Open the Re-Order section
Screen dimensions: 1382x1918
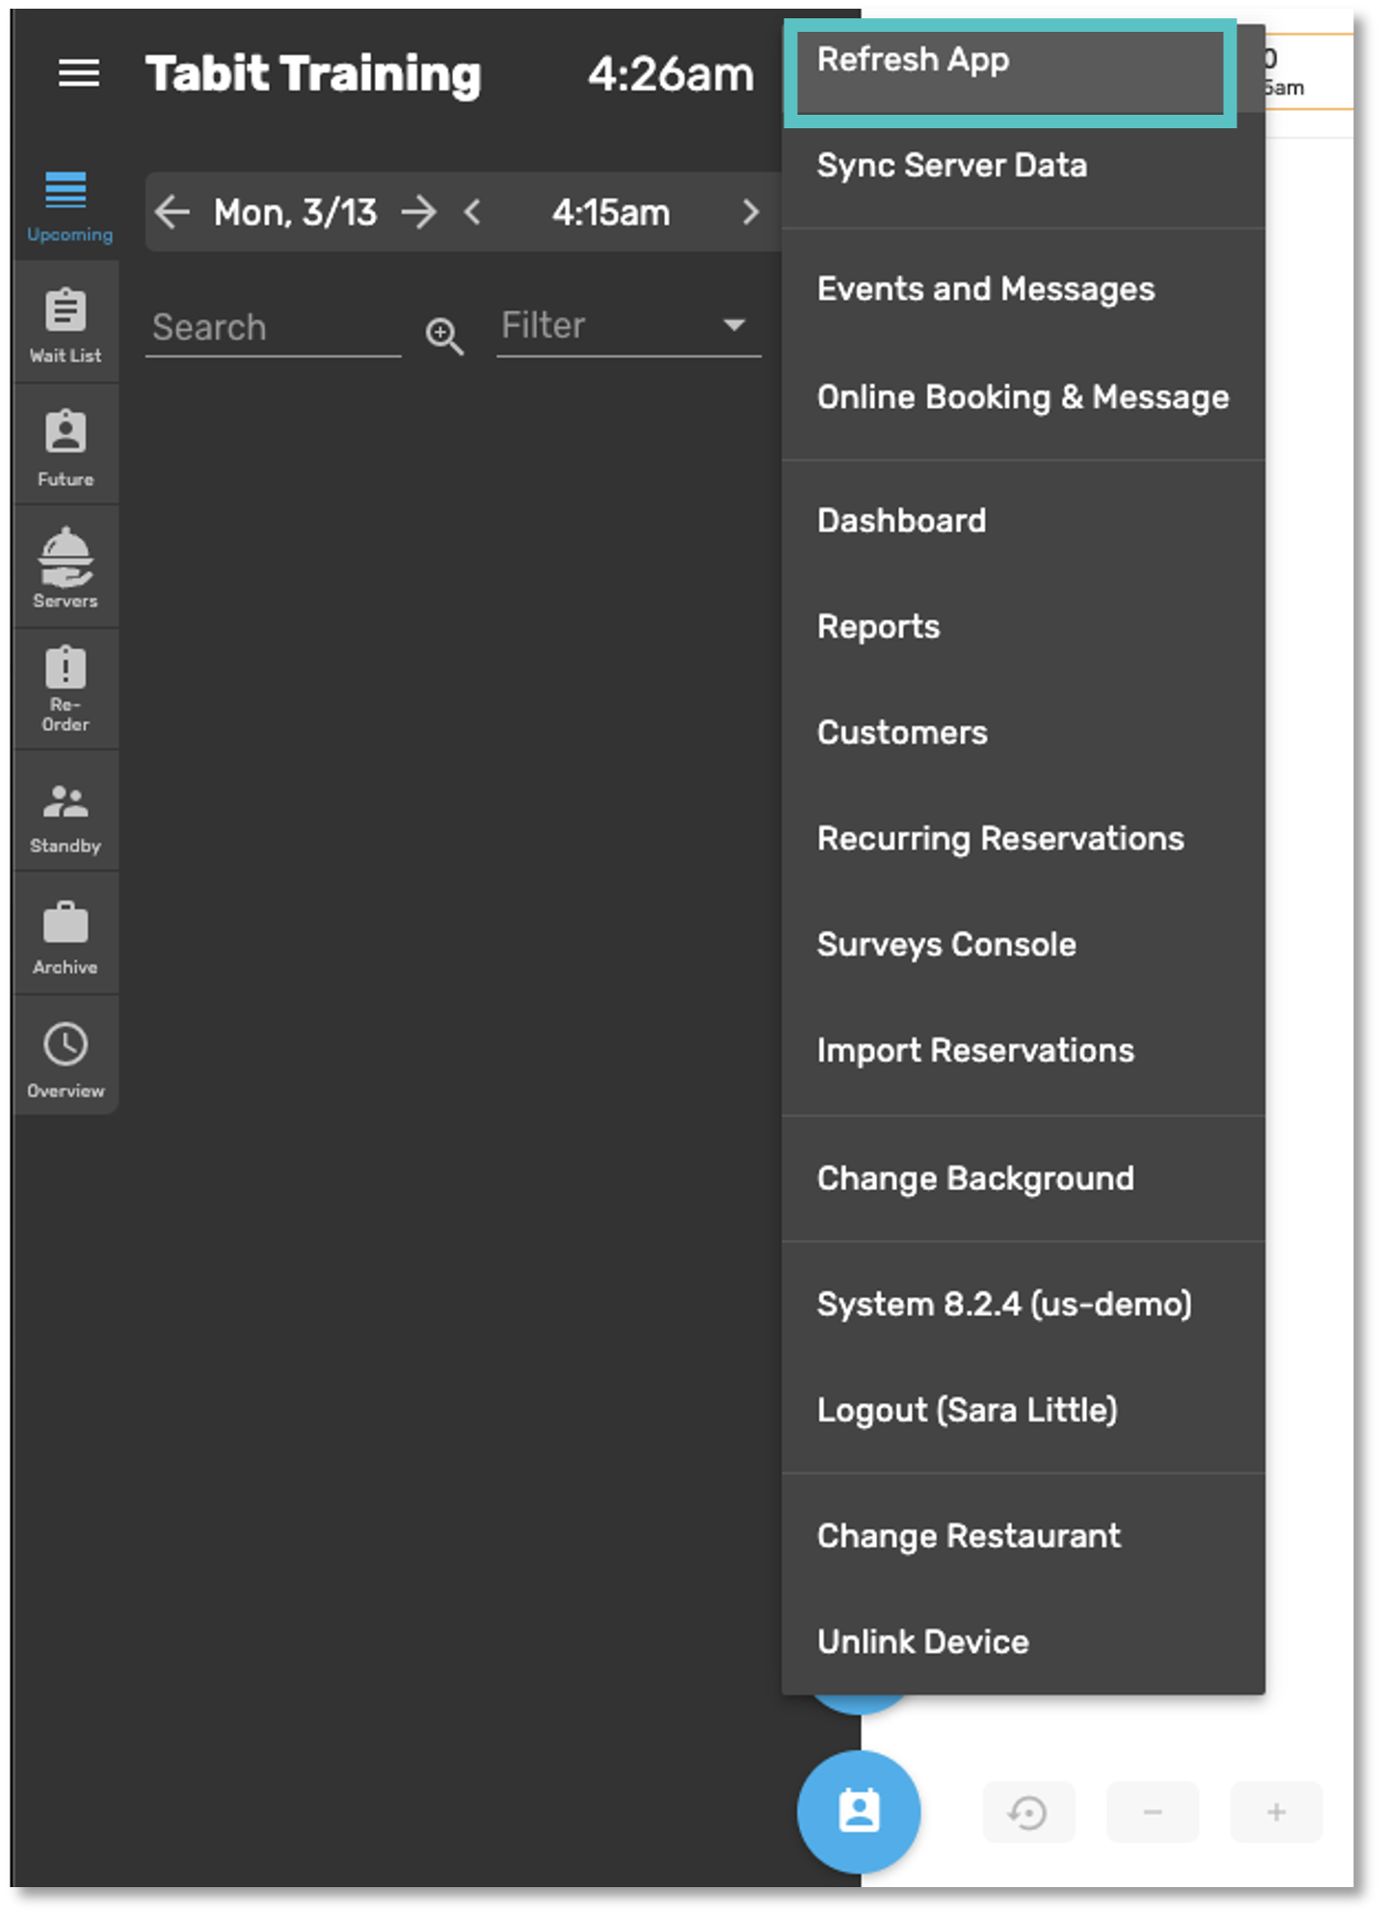pos(66,689)
